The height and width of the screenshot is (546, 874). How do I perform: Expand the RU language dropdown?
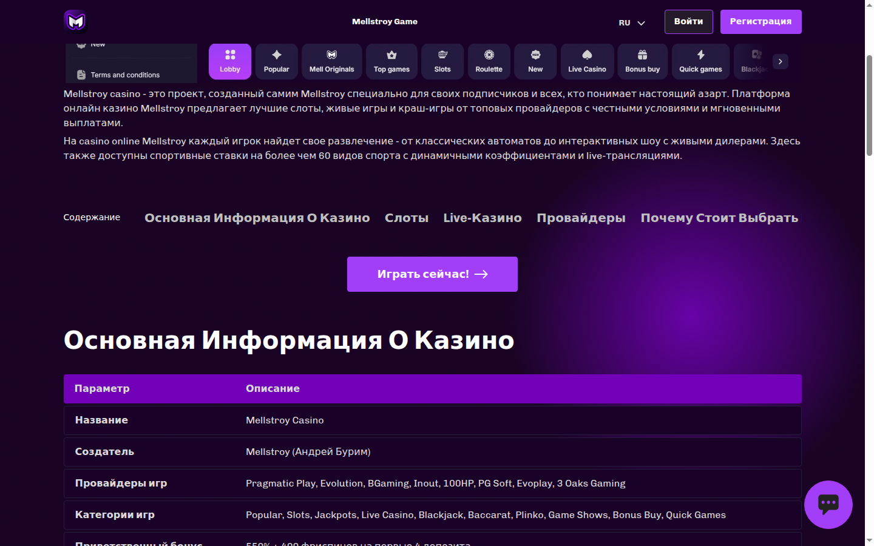[632, 22]
